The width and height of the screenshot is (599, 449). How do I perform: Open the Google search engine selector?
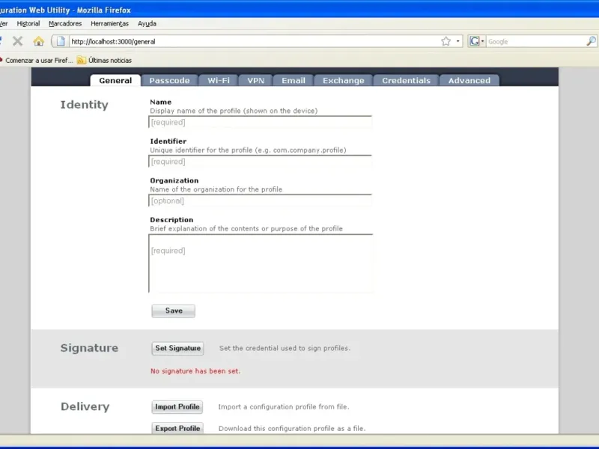point(477,41)
